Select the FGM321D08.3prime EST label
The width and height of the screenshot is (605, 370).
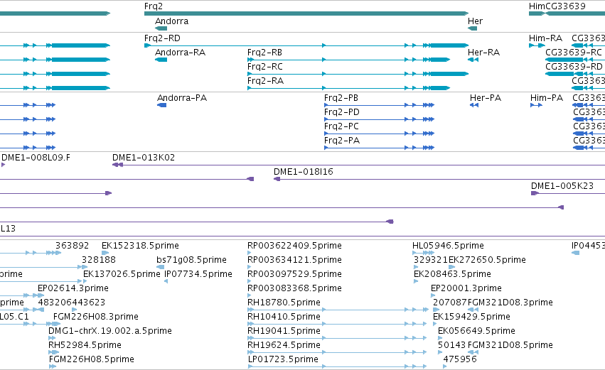click(510, 303)
